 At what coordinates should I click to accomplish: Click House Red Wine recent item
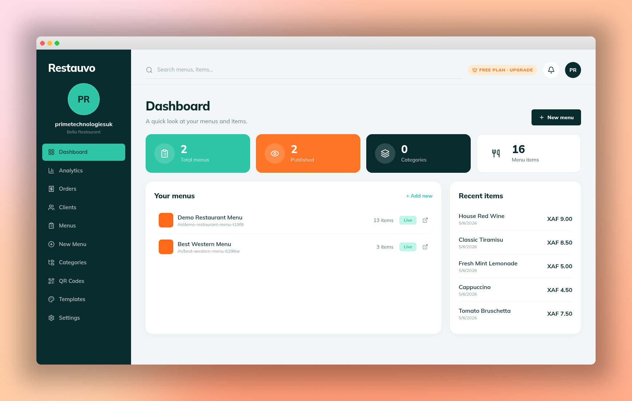tap(516, 219)
